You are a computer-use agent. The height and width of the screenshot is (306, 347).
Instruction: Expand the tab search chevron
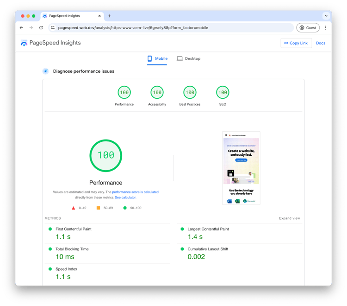tap(326, 16)
